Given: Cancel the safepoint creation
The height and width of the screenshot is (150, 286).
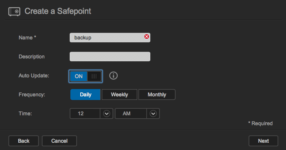Looking at the screenshot, I should pos(59,141).
